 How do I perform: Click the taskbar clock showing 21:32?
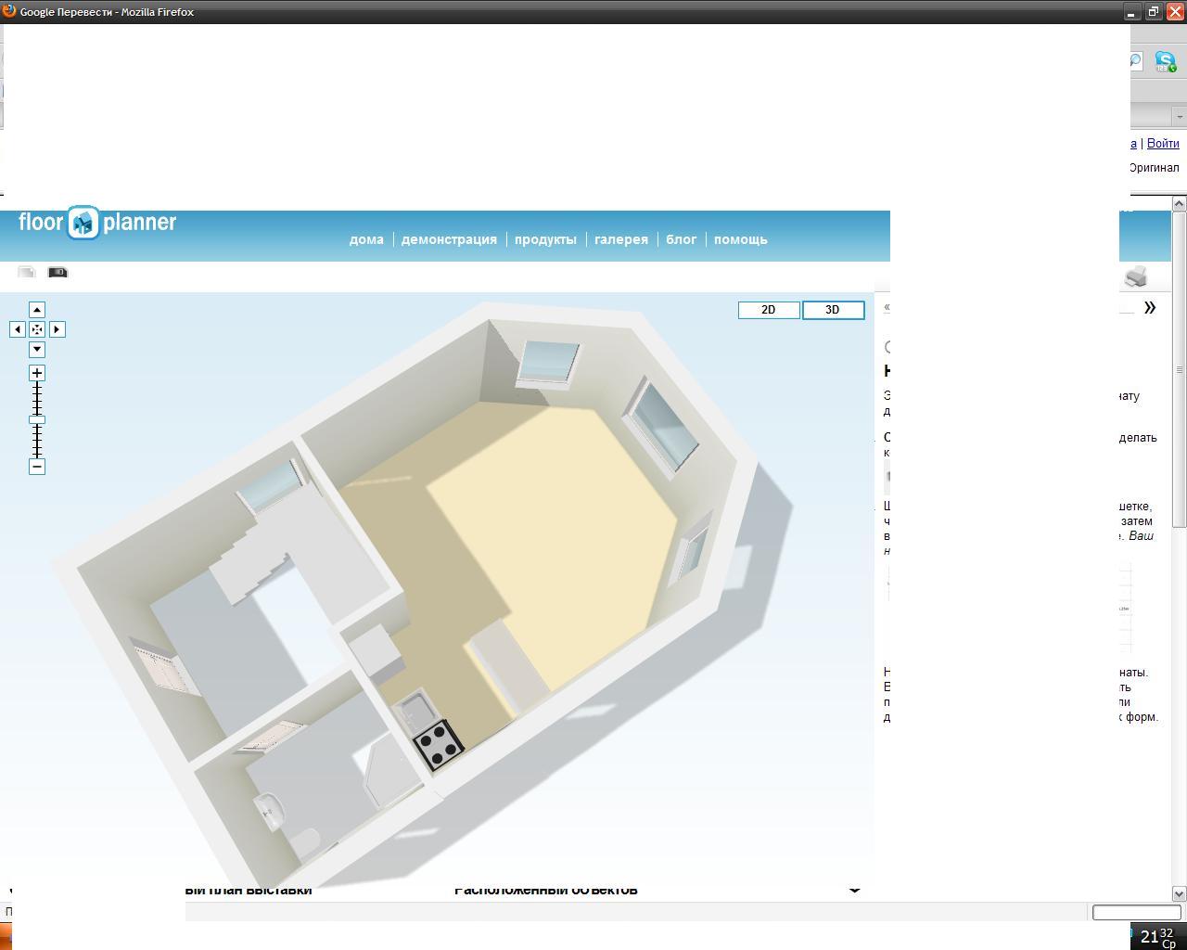pyautogui.click(x=1158, y=937)
